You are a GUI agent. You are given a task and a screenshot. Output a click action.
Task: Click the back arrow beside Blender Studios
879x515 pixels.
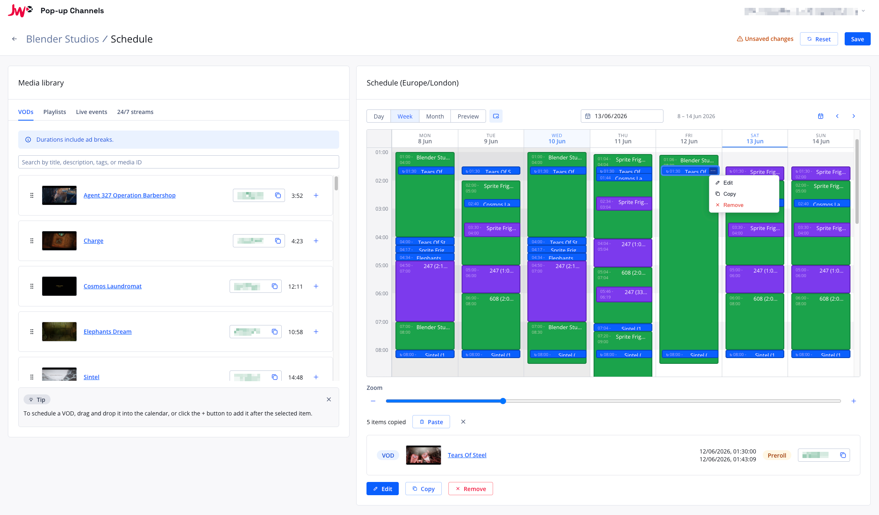pyautogui.click(x=14, y=39)
